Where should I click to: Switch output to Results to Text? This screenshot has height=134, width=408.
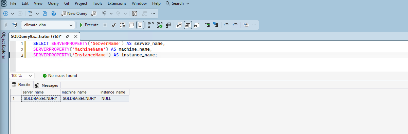tap(179, 25)
